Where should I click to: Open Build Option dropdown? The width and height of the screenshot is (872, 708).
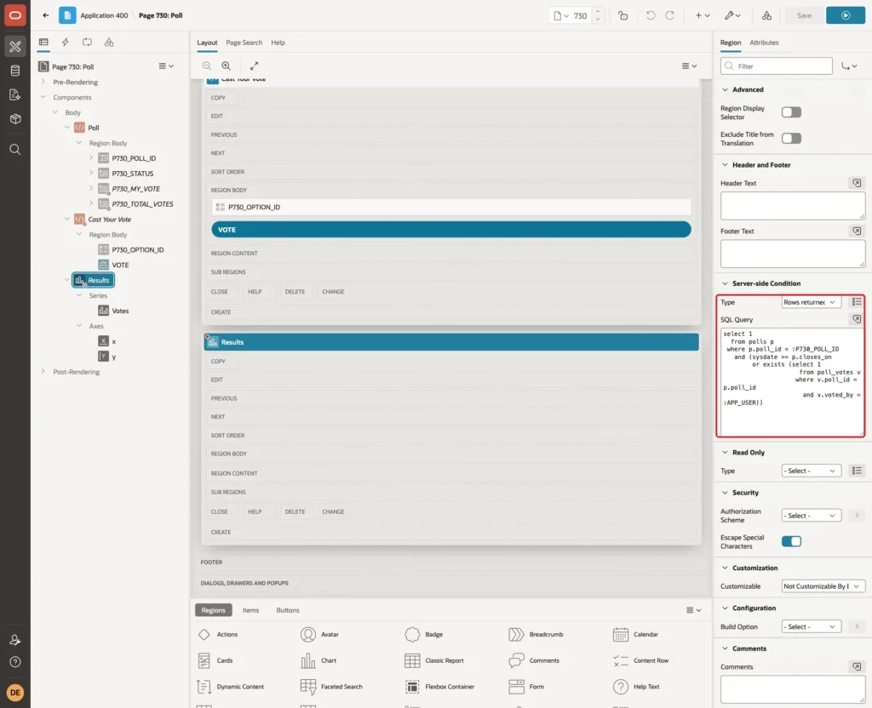pyautogui.click(x=811, y=627)
